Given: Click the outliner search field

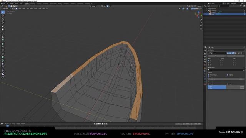Looking at the screenshot, I should click(x=224, y=6).
